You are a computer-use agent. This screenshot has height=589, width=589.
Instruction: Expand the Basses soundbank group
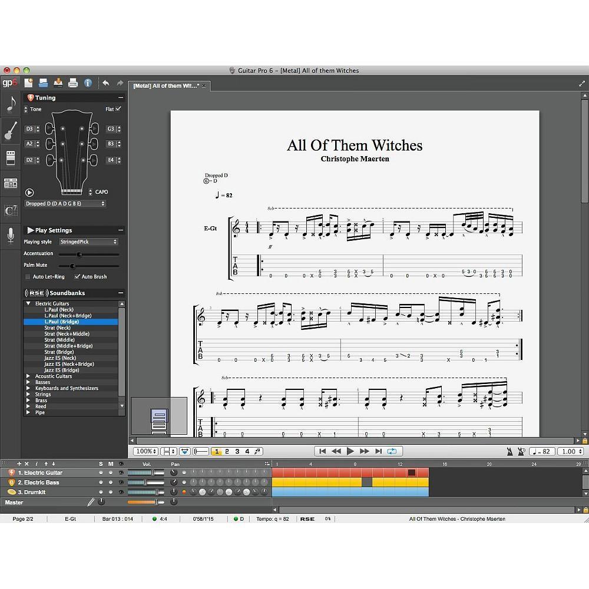click(28, 382)
